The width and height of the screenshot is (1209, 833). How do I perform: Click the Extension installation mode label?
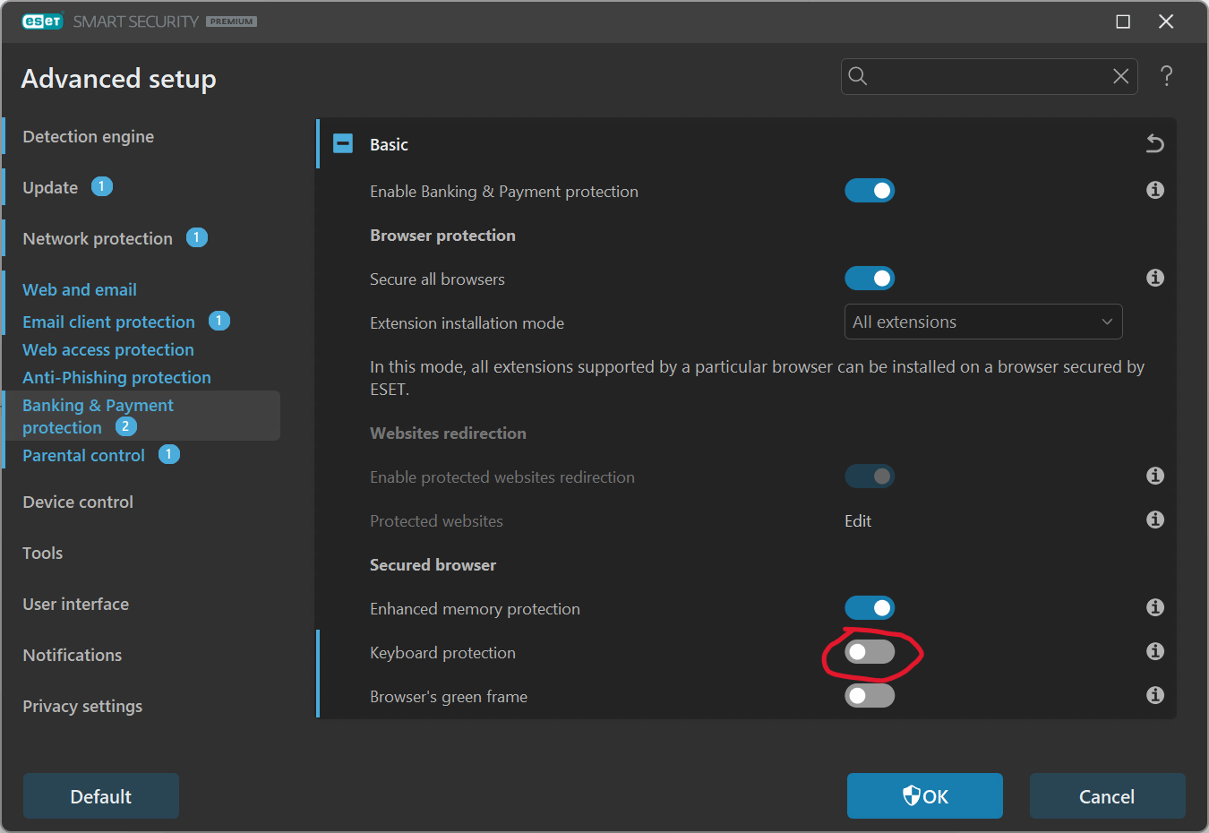tap(467, 322)
